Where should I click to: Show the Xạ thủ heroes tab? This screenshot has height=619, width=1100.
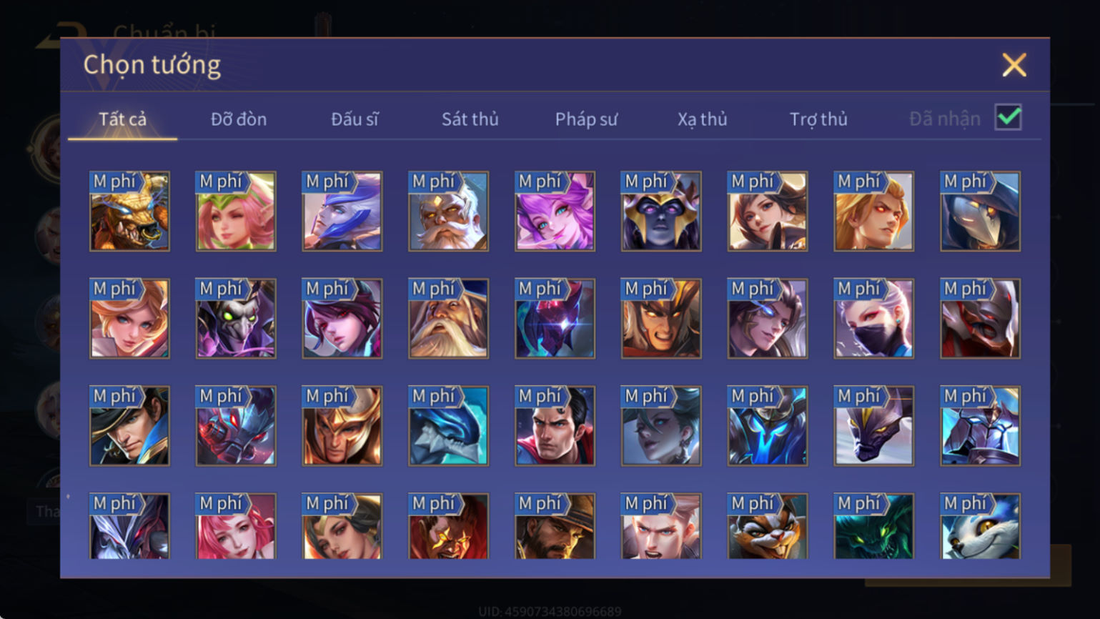[x=702, y=119]
